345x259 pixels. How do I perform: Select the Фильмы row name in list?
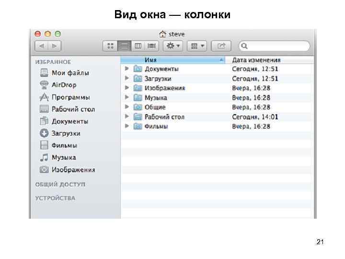[156, 127]
